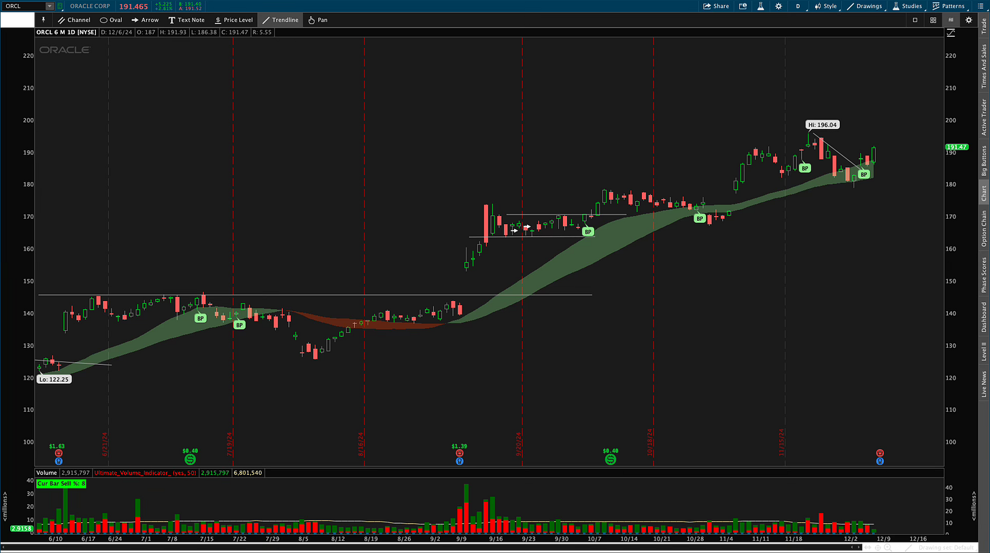Viewport: 990px width, 553px height.
Task: Click the Volume study title
Action: [46, 471]
